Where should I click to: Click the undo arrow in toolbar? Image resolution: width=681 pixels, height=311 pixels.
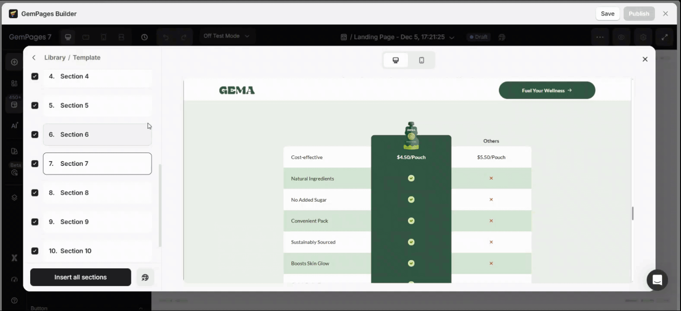[165, 37]
